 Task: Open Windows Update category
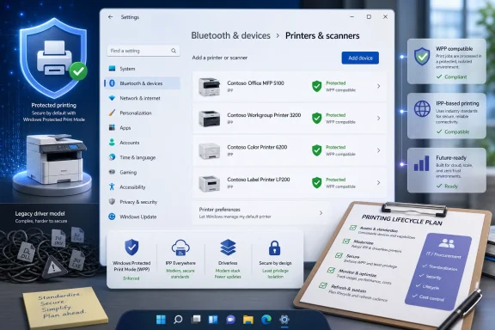point(143,217)
